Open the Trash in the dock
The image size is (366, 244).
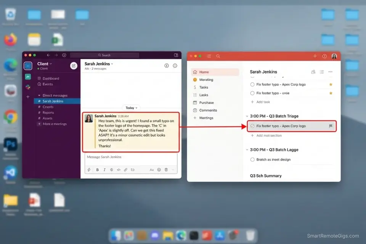coord(250,236)
